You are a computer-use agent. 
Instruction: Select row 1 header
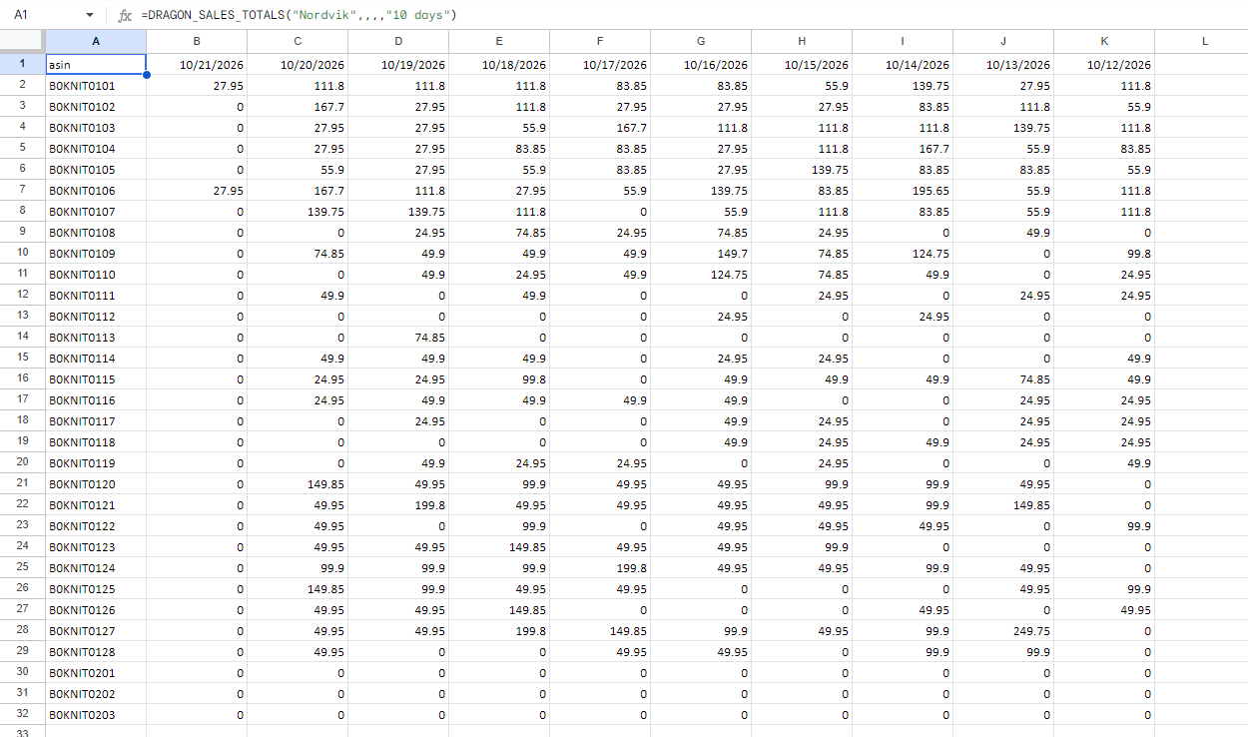23,64
